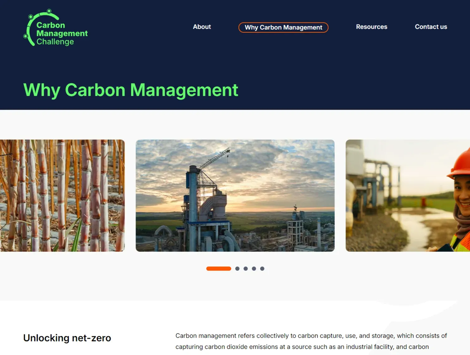This screenshot has width=470, height=355.
Task: Click the highlighted Why Carbon Management pill button
Action: (283, 27)
